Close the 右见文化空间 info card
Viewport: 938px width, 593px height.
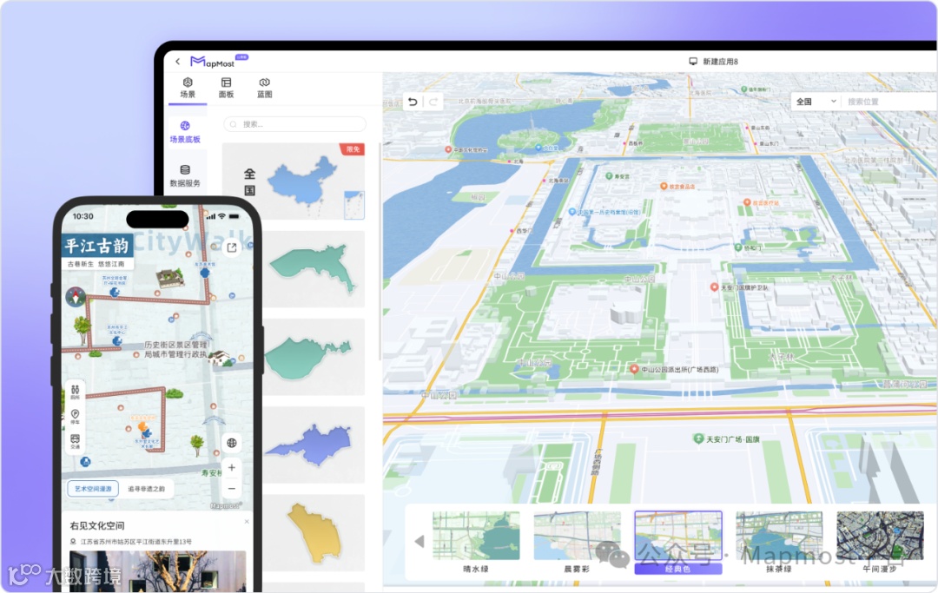tap(247, 521)
